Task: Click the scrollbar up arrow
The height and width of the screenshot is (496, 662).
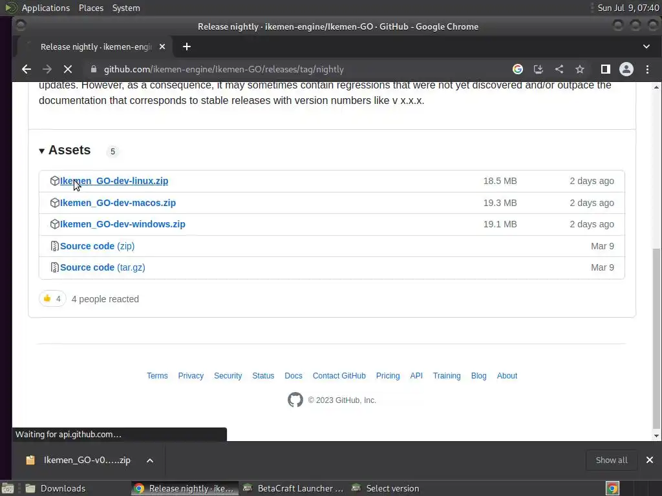Action: pos(656,87)
